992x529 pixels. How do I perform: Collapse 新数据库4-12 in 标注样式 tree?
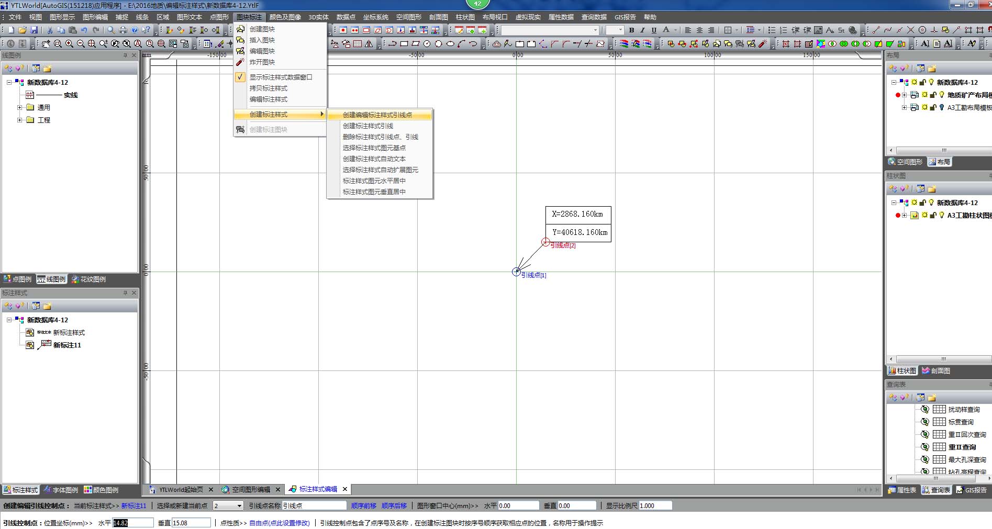9,320
